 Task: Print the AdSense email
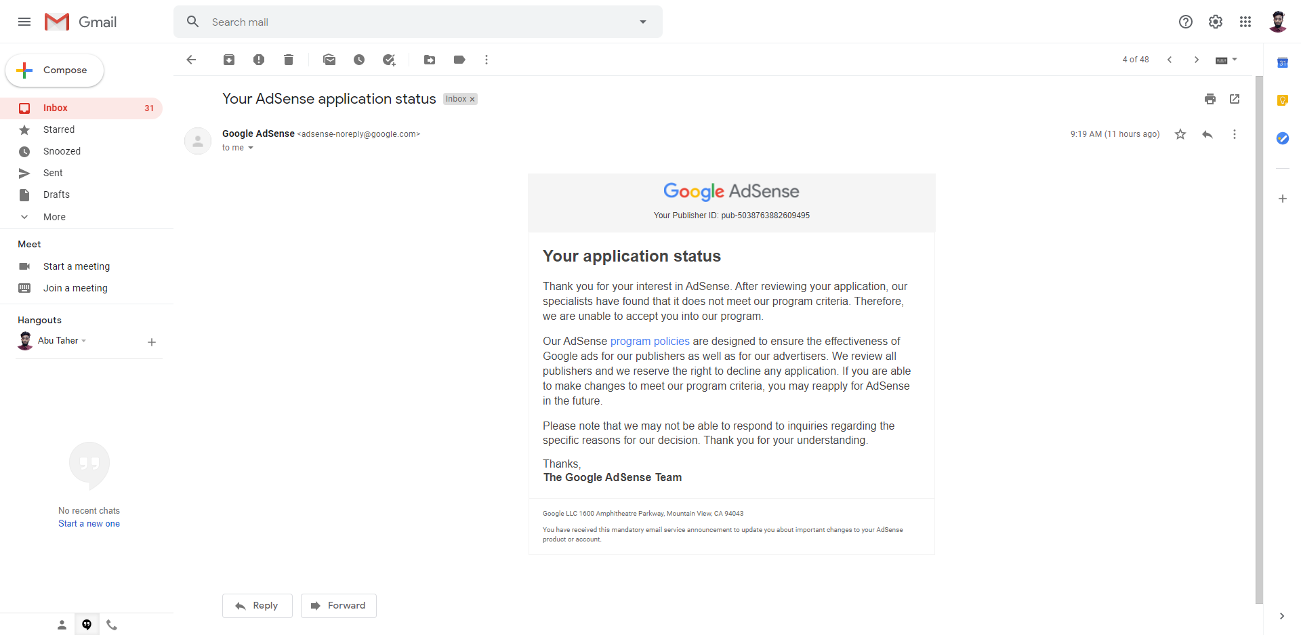pyautogui.click(x=1210, y=99)
